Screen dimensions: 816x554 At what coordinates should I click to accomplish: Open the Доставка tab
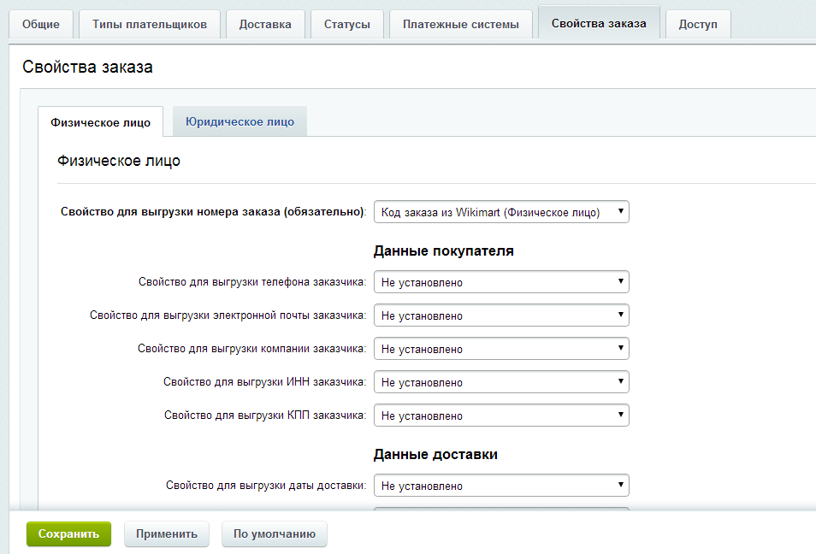[265, 24]
